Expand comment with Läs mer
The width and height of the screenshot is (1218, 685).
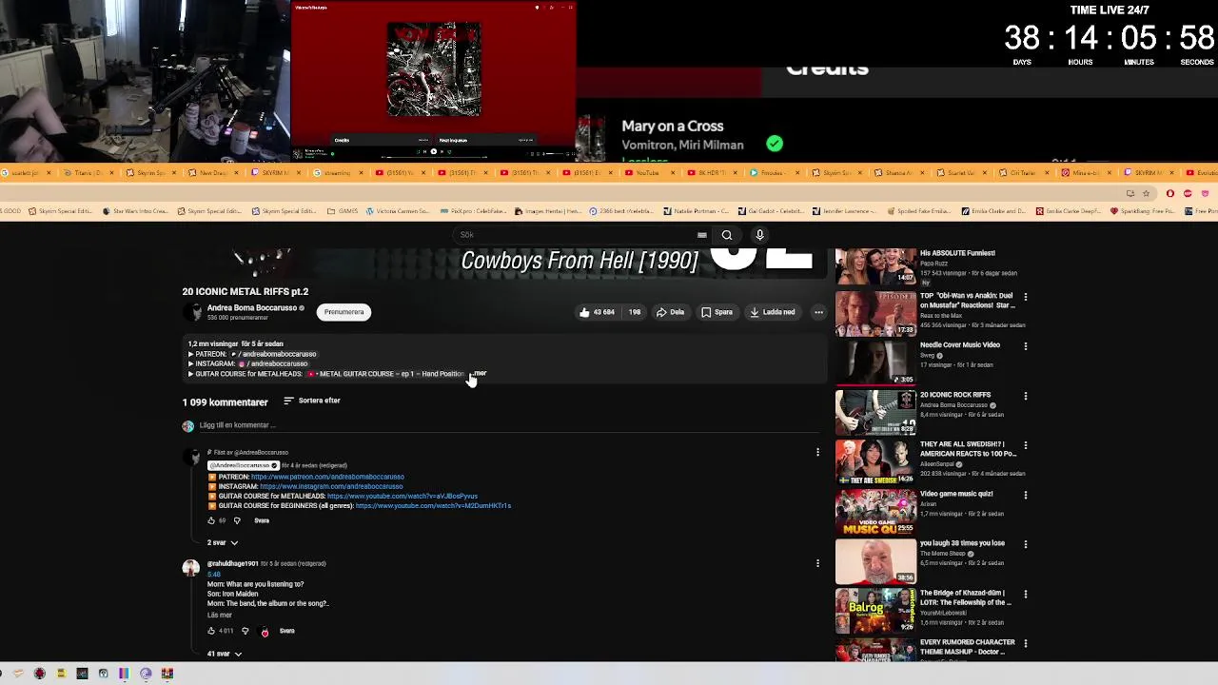[220, 615]
